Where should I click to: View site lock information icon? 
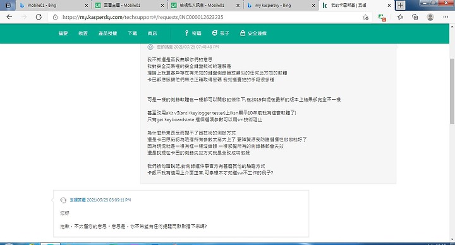click(x=55, y=17)
